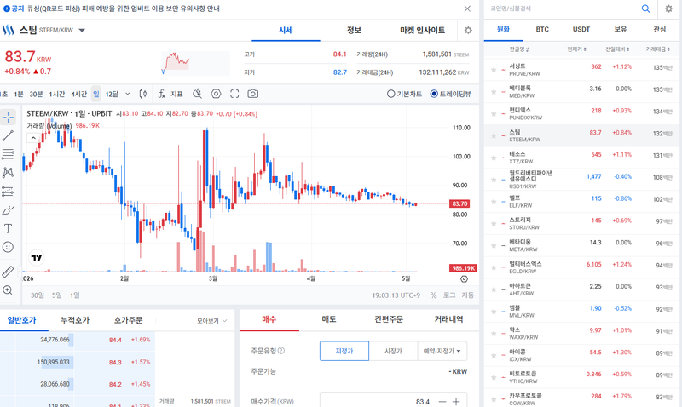
Task: Favorite the 엘프 ELF/KRW star
Action: coord(494,202)
